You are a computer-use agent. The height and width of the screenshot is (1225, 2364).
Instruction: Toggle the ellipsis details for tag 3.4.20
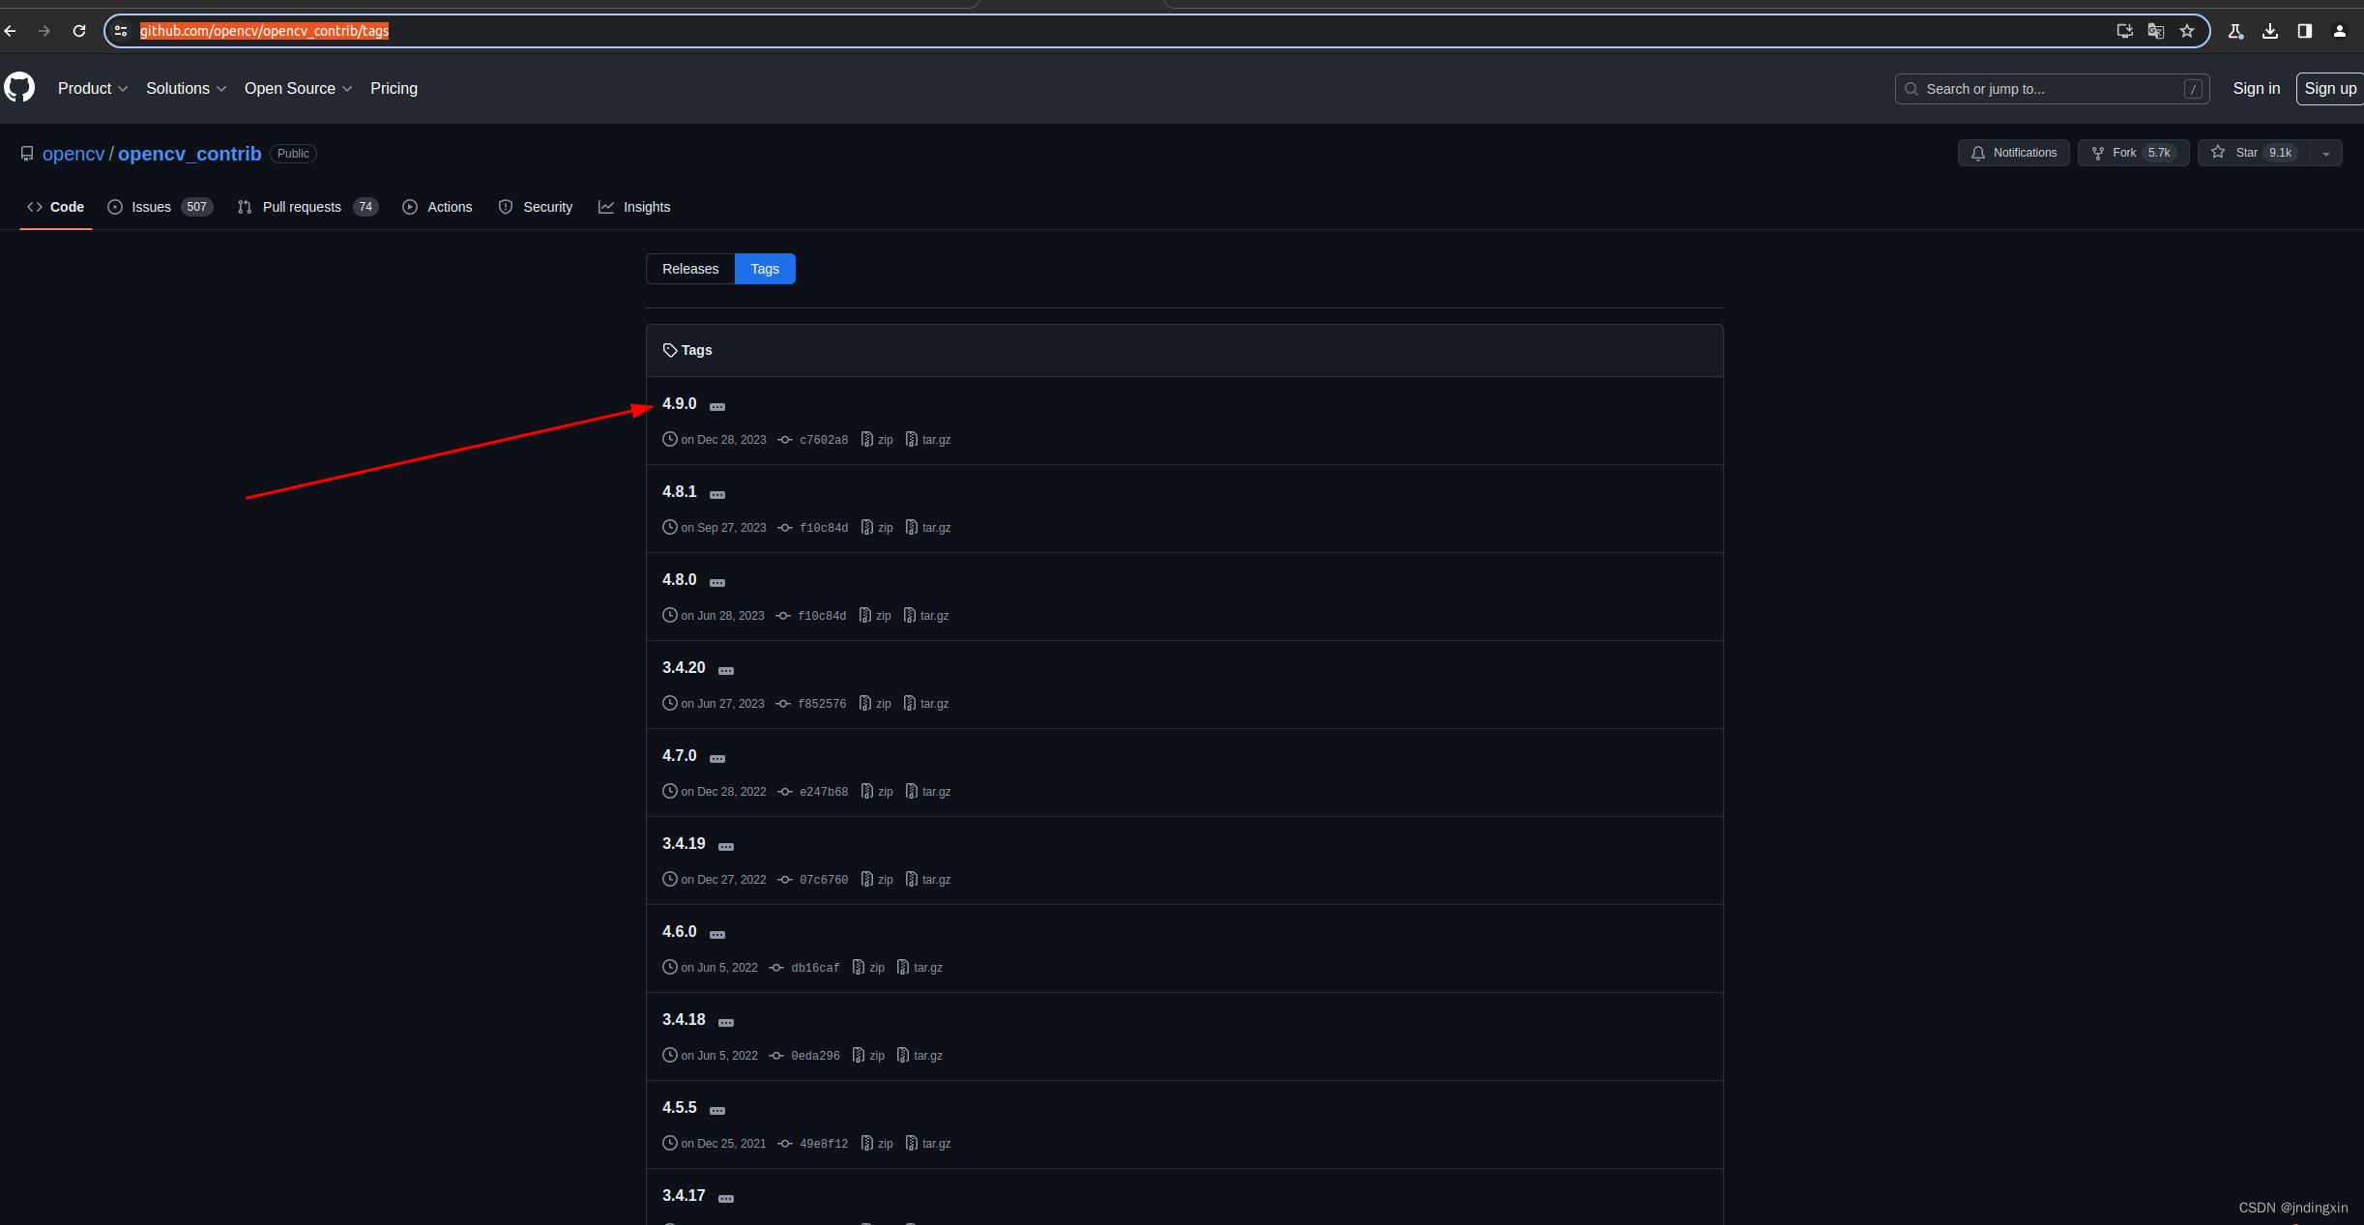726,671
